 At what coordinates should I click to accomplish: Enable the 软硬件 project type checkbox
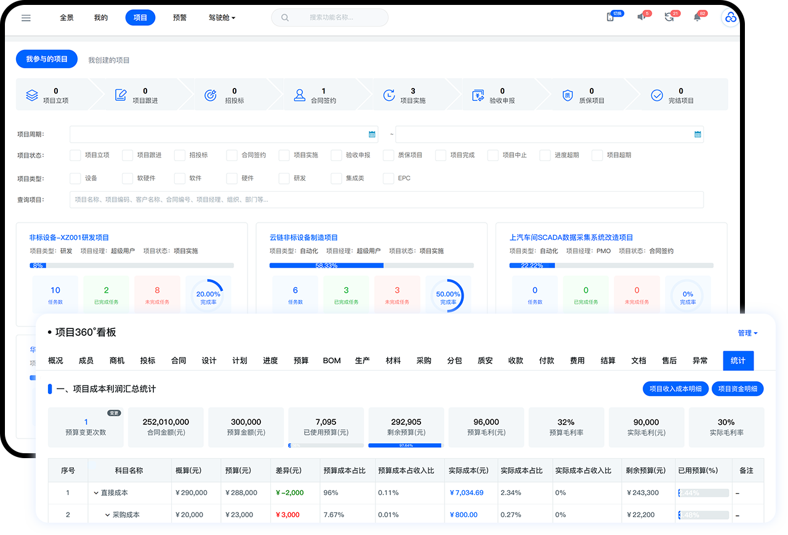pyautogui.click(x=127, y=178)
